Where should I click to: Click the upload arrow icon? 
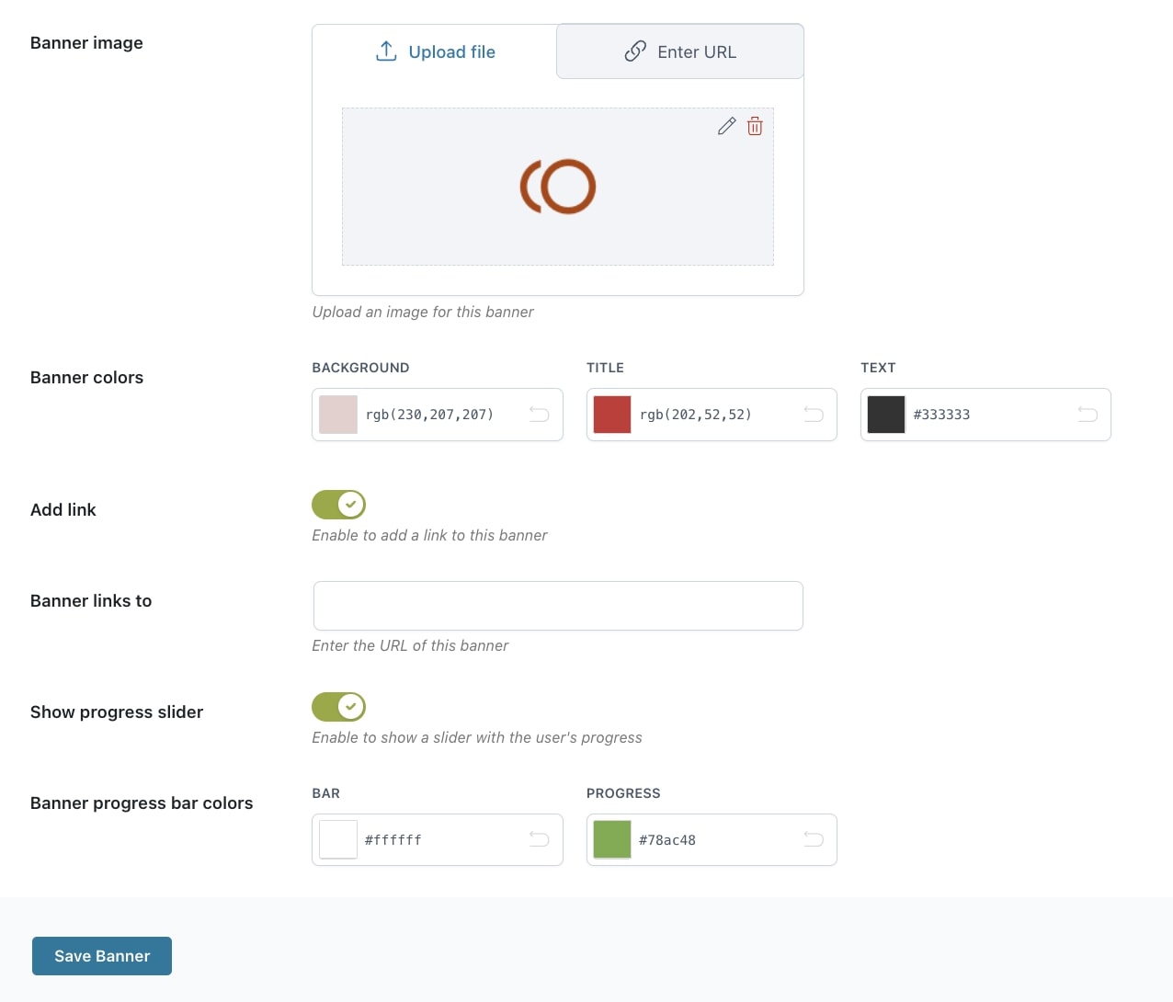click(386, 51)
